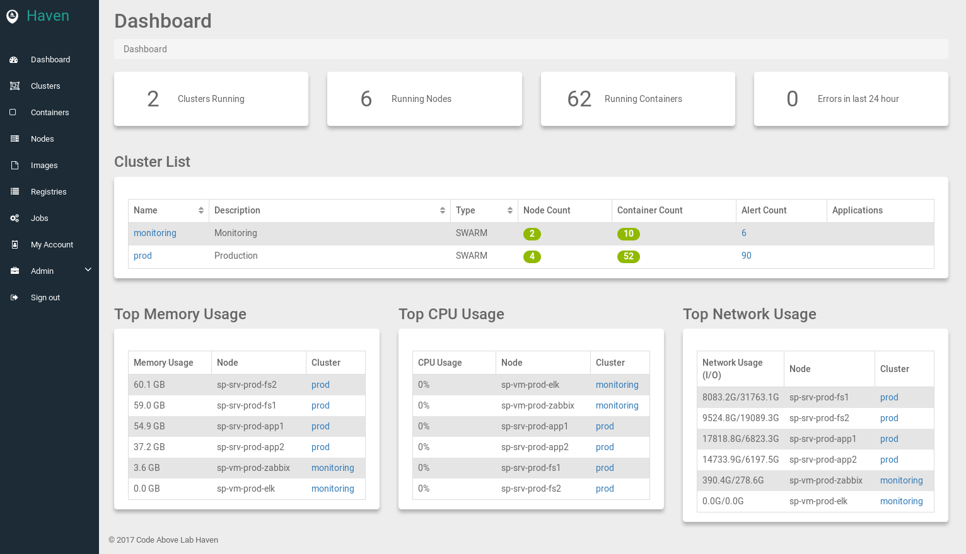Viewport: 966px width, 554px height.
Task: Click the Haven logo icon
Action: point(12,16)
